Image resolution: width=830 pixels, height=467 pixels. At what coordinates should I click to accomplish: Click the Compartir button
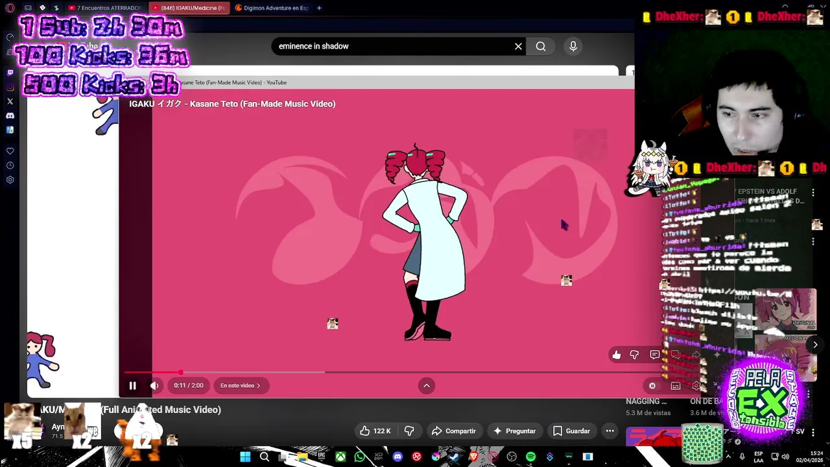(454, 431)
